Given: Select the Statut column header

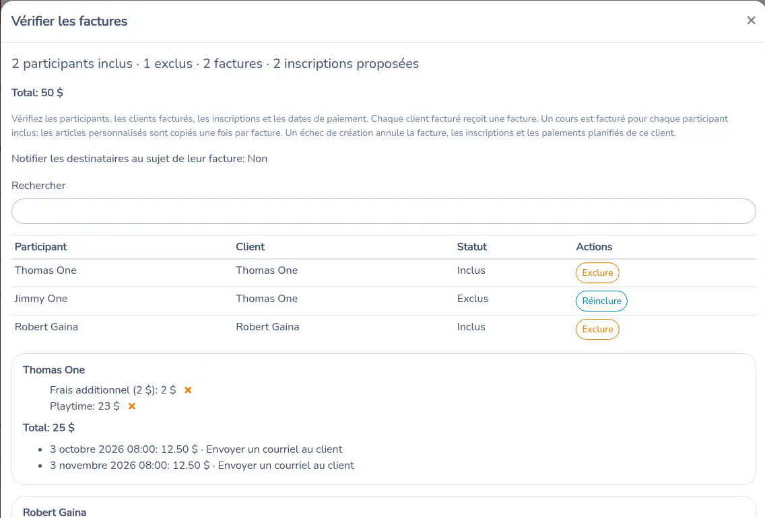Looking at the screenshot, I should (x=472, y=247).
